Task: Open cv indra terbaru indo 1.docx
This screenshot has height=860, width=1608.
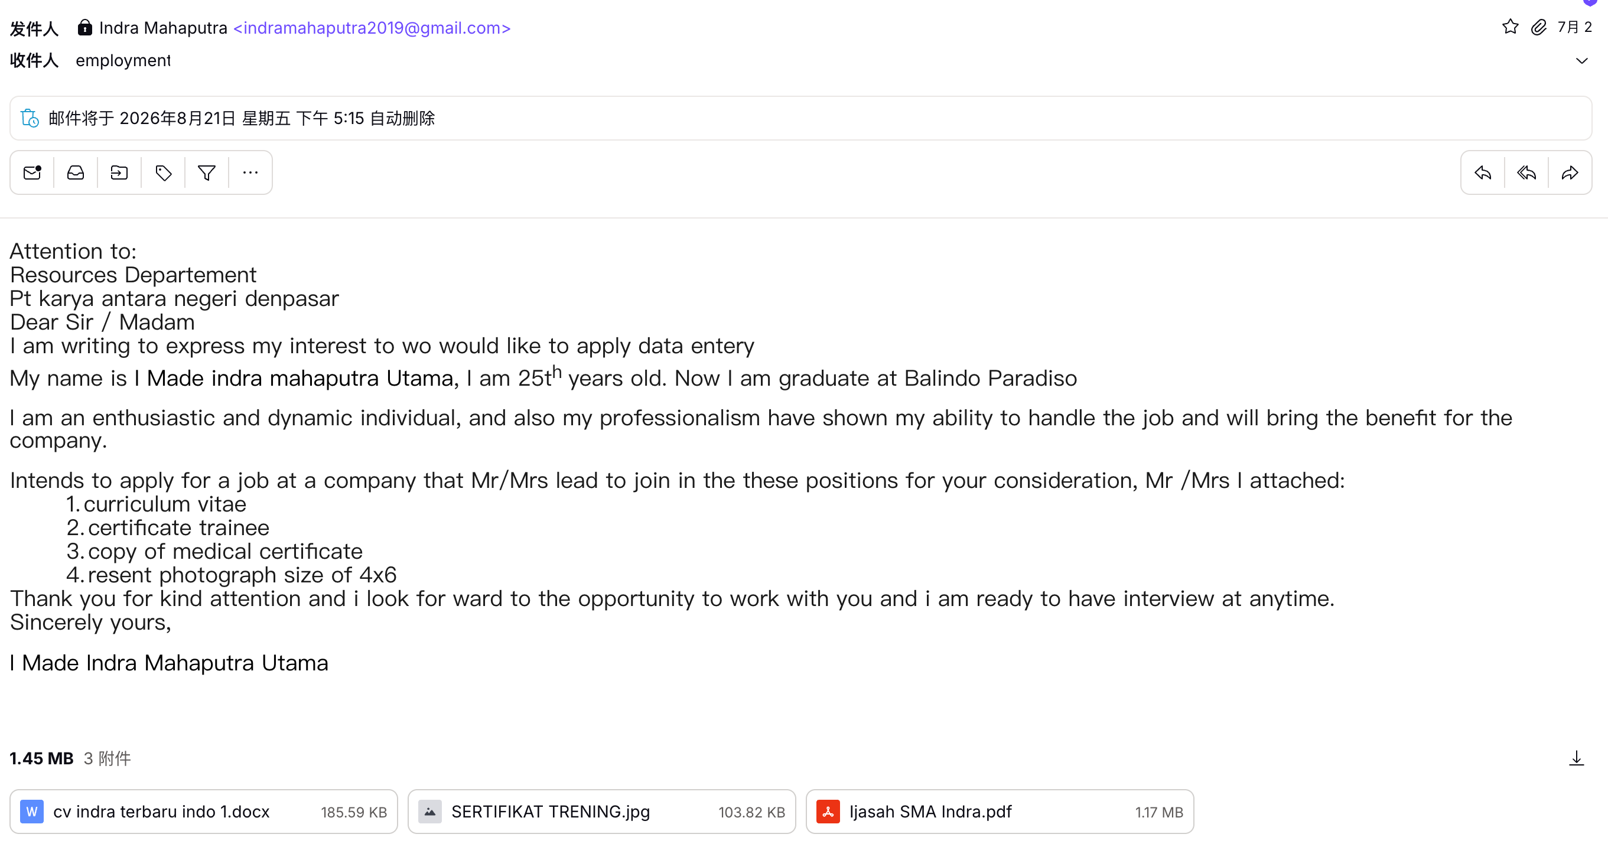Action: pos(203,812)
